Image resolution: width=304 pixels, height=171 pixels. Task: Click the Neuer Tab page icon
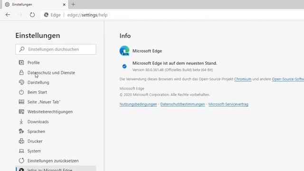21,102
